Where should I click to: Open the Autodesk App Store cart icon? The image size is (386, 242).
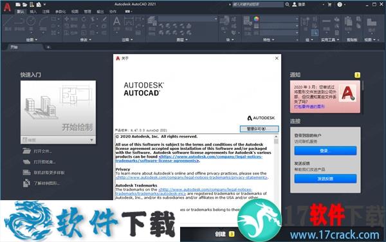(x=329, y=5)
